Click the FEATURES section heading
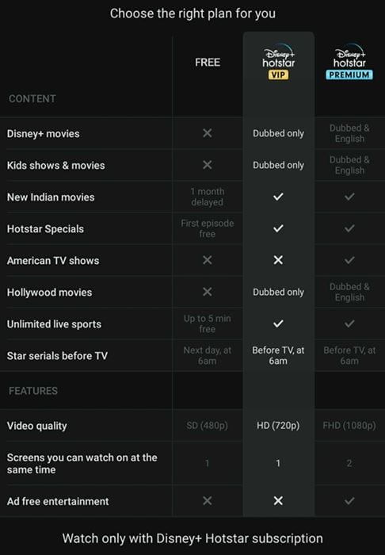The height and width of the screenshot is (555, 385). [33, 391]
